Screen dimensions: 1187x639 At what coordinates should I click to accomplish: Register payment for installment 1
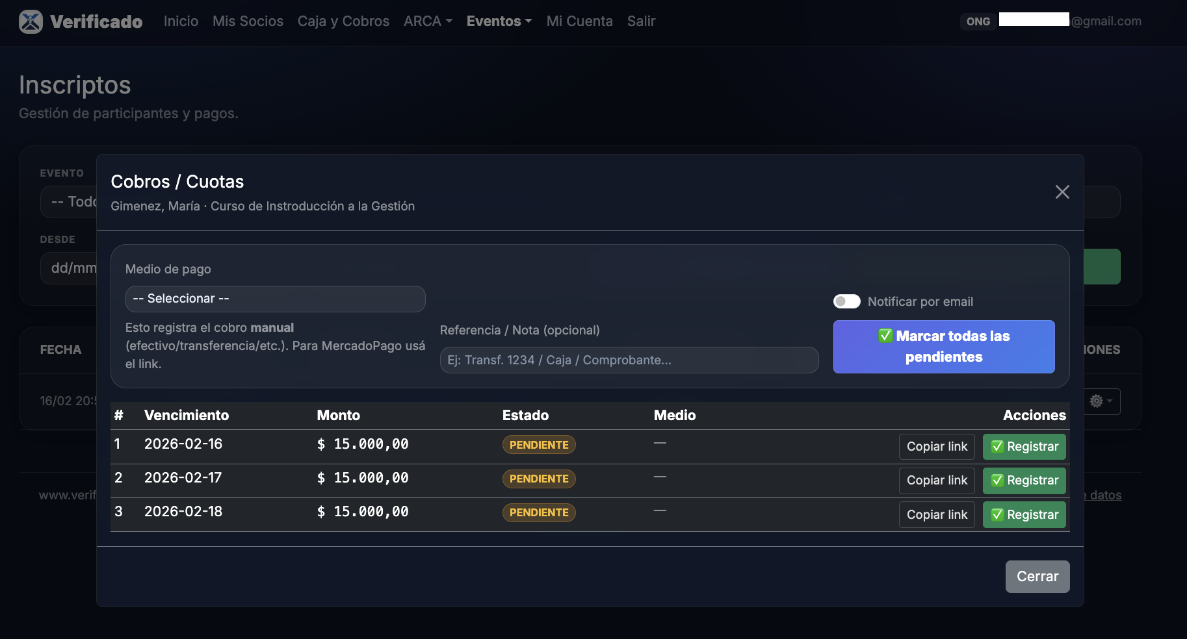coord(1024,447)
